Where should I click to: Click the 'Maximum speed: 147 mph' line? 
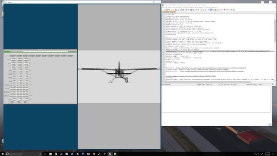[x=191, y=38]
